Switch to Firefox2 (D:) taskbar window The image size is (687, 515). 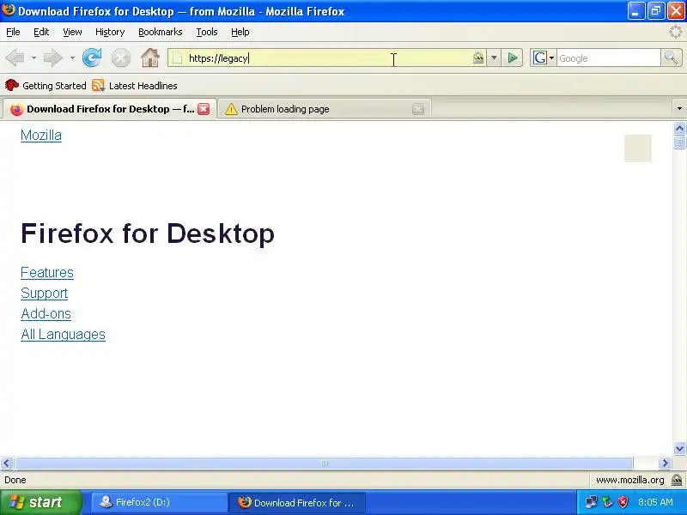pos(159,502)
